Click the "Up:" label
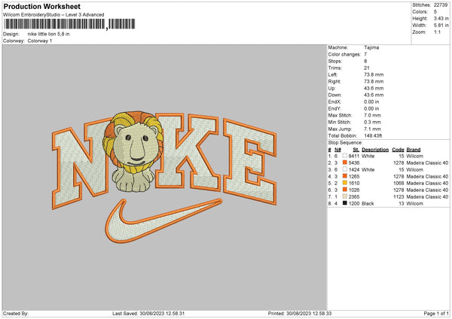452x319 pixels. [x=331, y=88]
